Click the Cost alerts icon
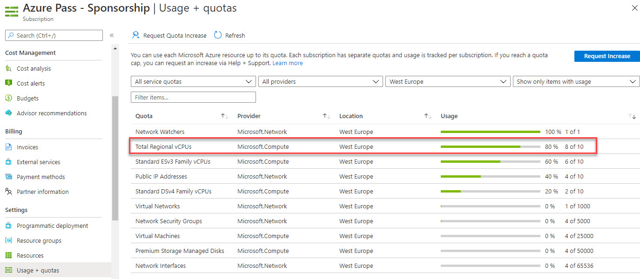Viewport: 640px width, 279px height. [8, 83]
